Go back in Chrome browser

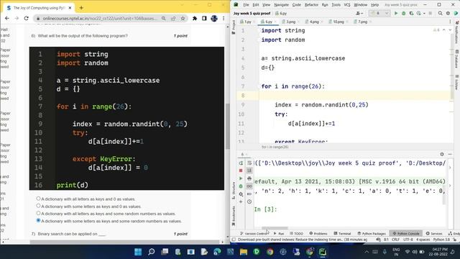tap(7, 18)
